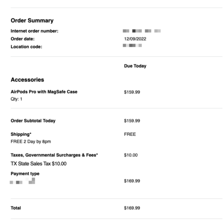Viewport: 224px width, 224px height.
Task: Click the AirPods price $159.99
Action: (x=132, y=92)
